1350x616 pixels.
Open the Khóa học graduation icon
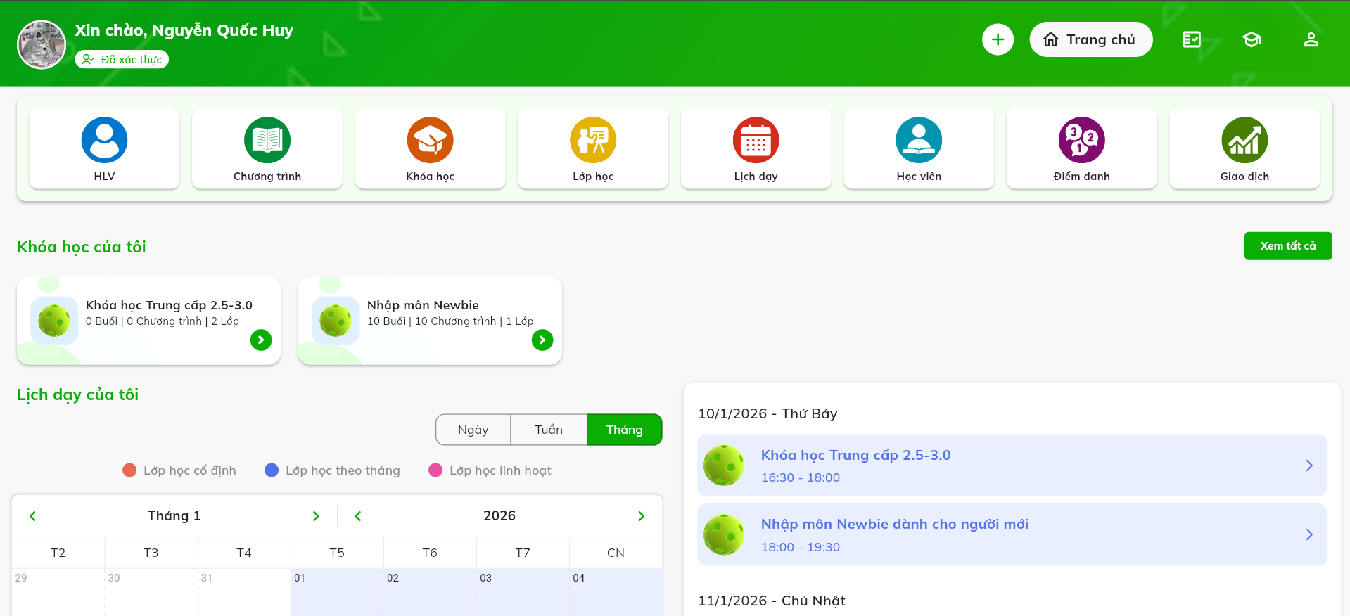pyautogui.click(x=430, y=140)
